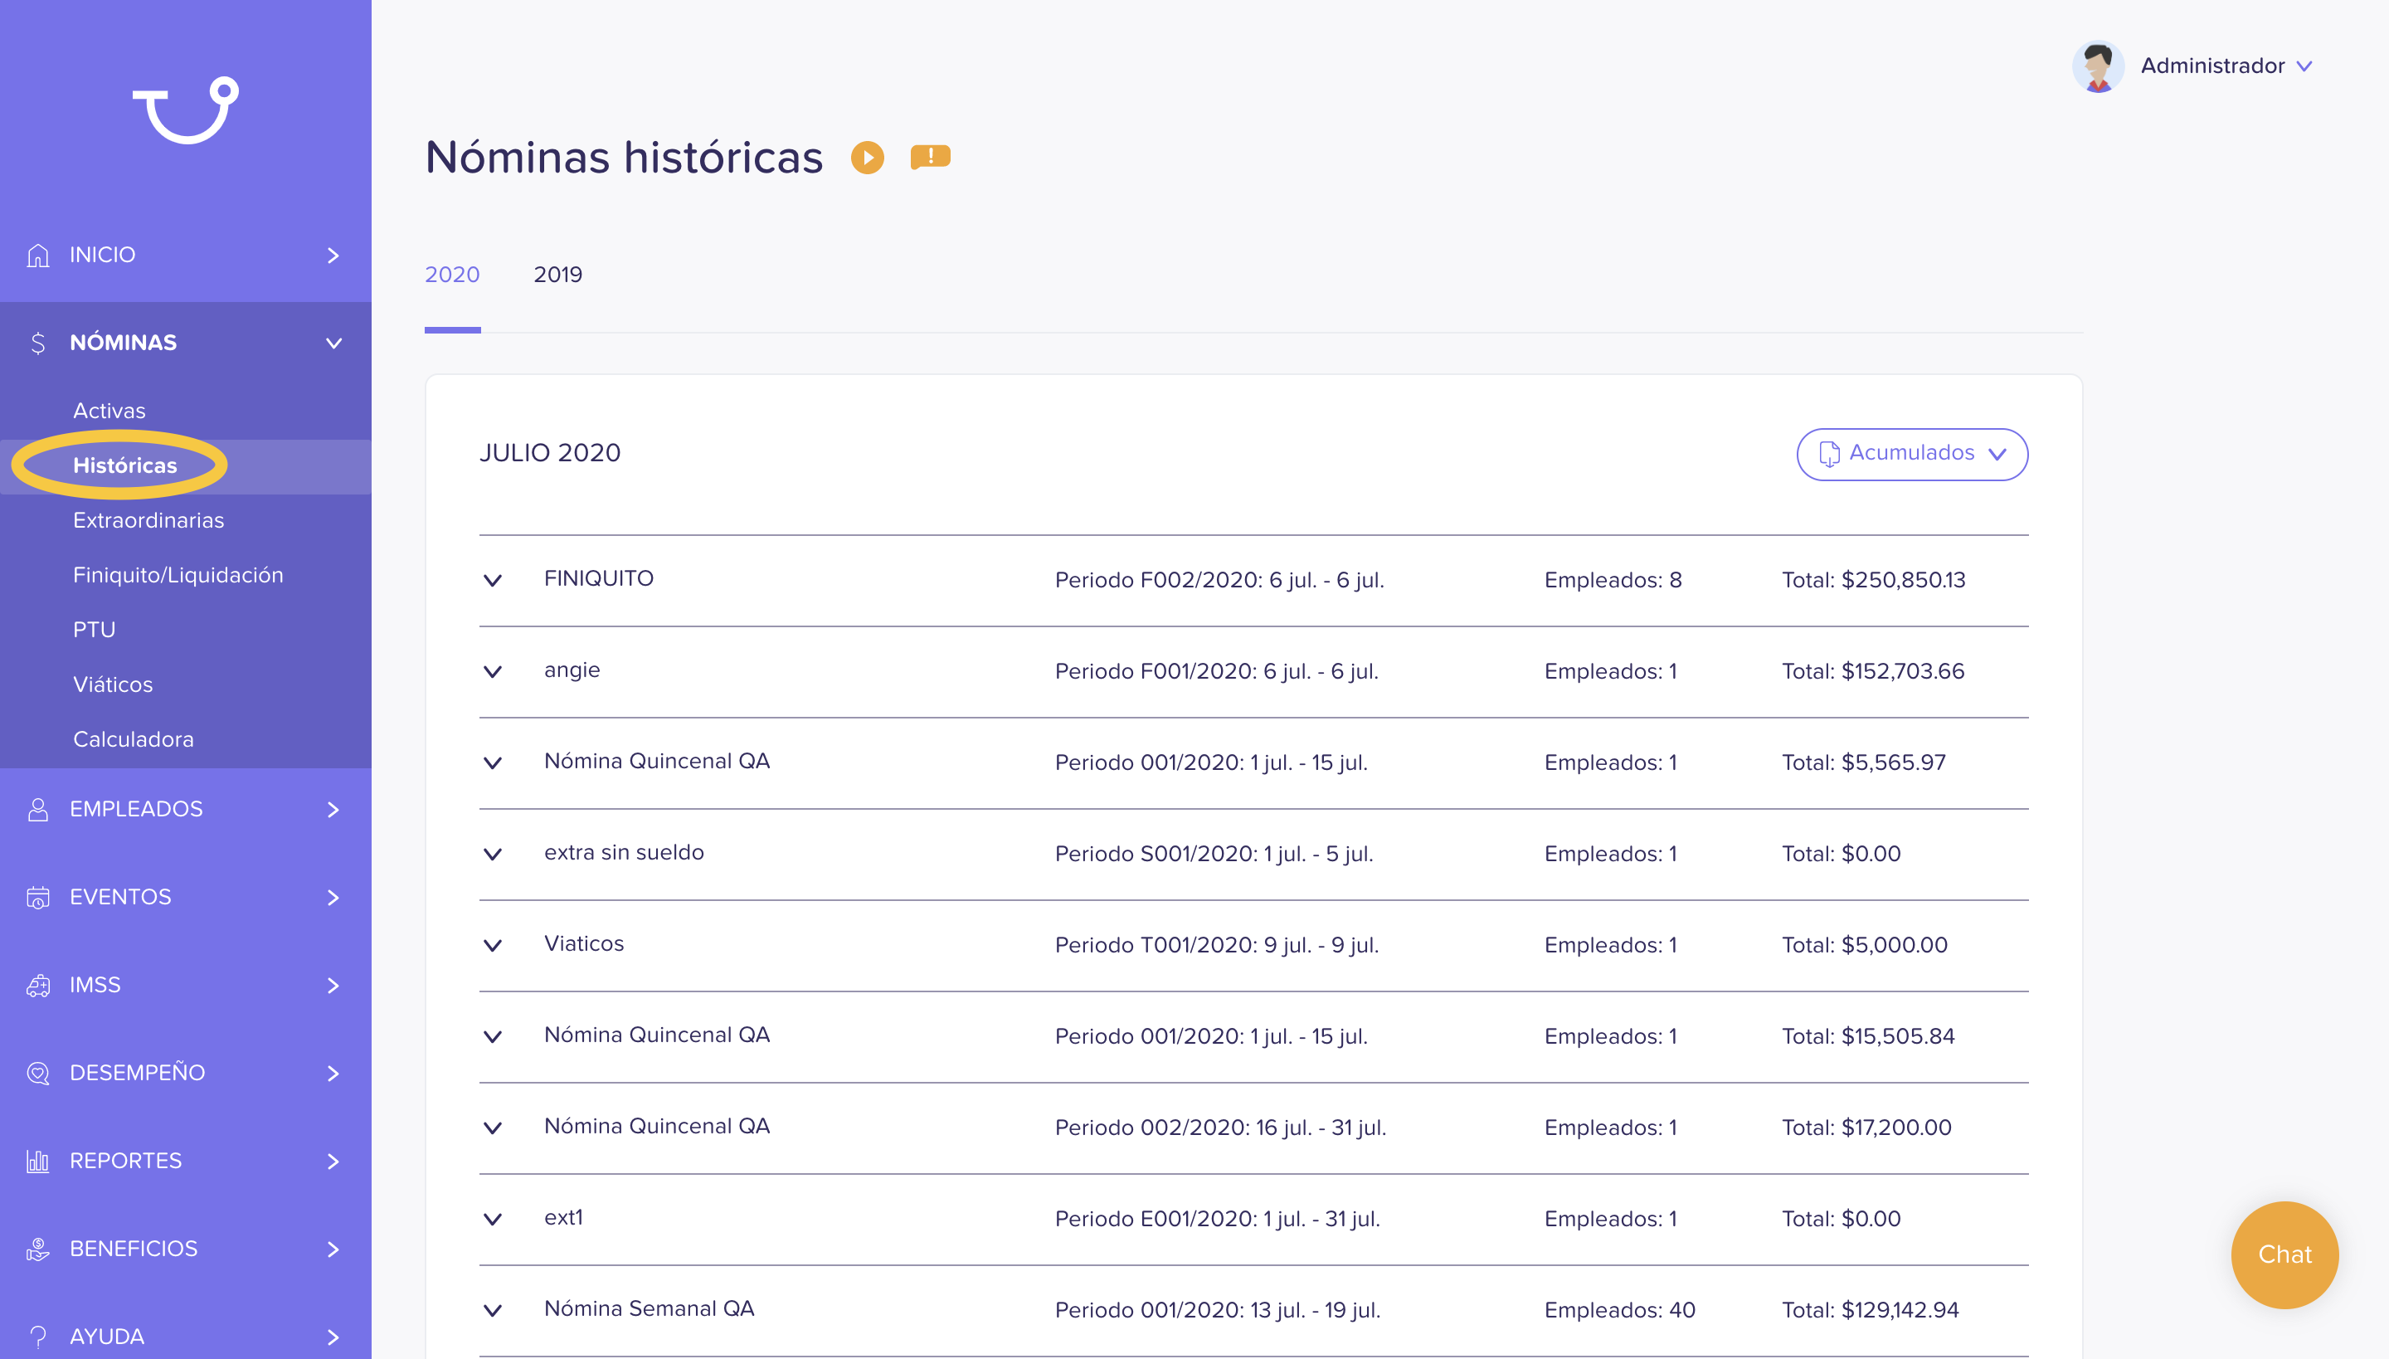Click Periodo S001/2020: 1 jul. - 5 jul.

click(1213, 854)
